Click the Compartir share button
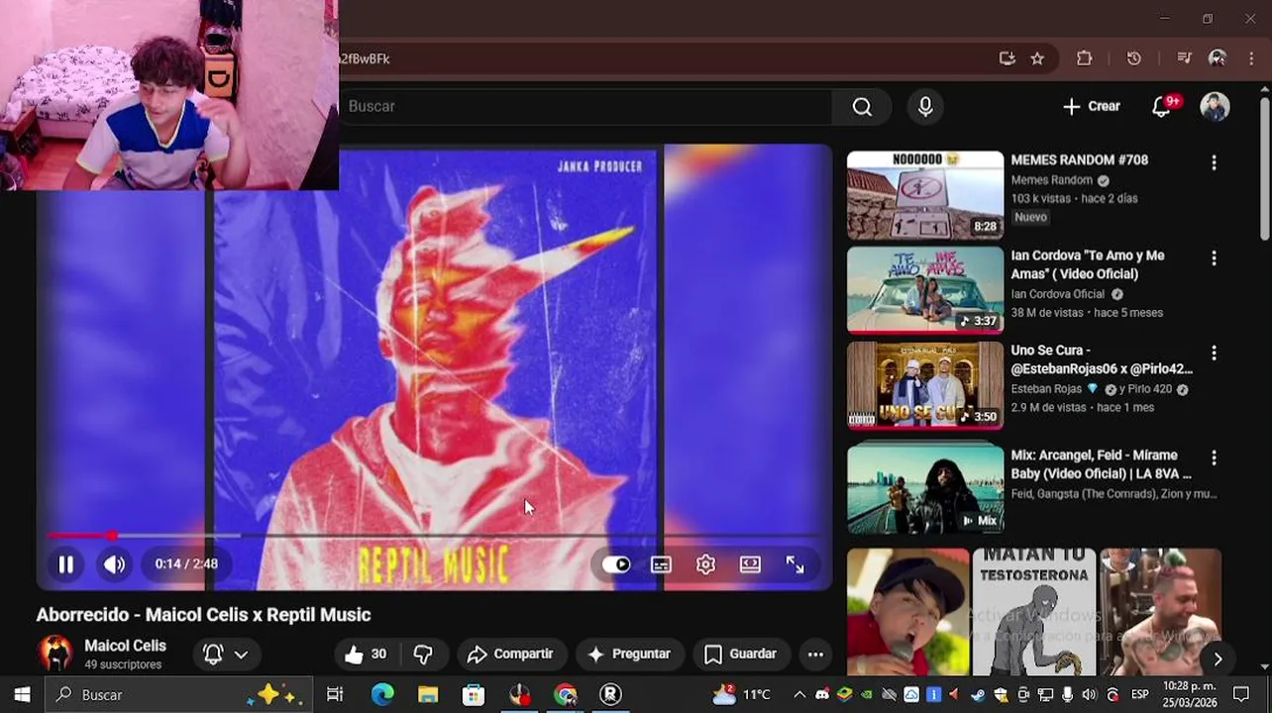Image resolution: width=1272 pixels, height=713 pixels. 510,654
